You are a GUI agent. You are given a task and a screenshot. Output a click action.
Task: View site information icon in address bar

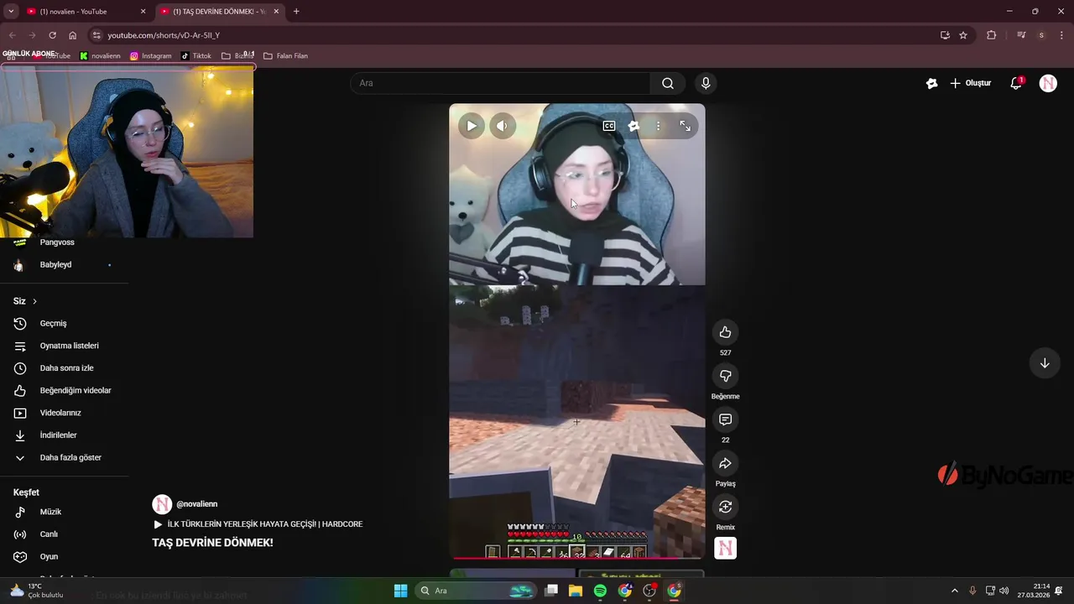[x=96, y=35]
